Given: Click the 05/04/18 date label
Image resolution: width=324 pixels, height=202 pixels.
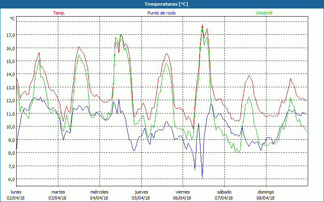Looking at the screenshot, I should (141, 198).
